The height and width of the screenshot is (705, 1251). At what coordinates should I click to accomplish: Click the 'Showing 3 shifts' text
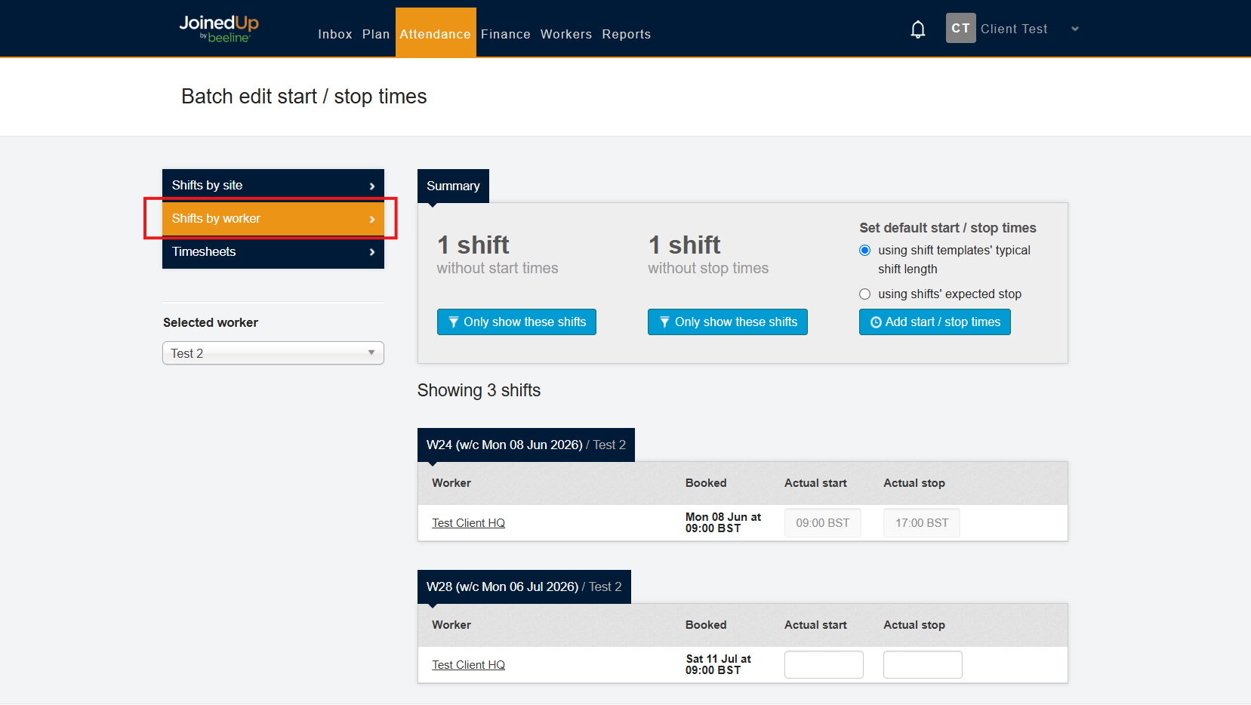479,390
